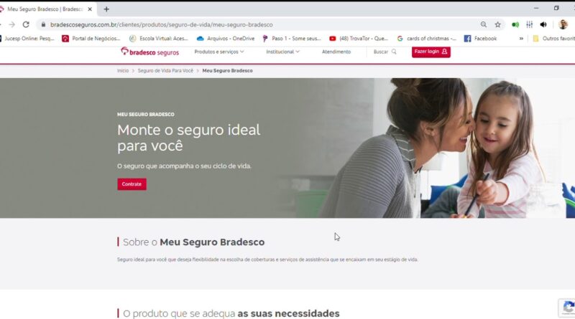
Task: Go to Seguro de Vida Para Você breadcrumb
Action: click(165, 70)
